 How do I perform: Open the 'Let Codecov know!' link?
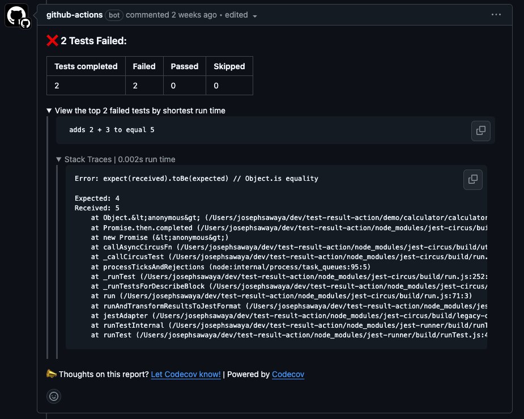click(x=186, y=374)
